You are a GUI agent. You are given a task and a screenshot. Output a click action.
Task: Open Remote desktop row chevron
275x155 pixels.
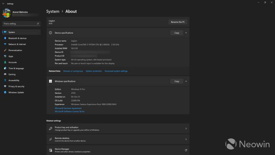point(186,139)
